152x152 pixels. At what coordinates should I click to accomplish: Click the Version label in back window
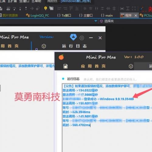[x=47, y=37]
